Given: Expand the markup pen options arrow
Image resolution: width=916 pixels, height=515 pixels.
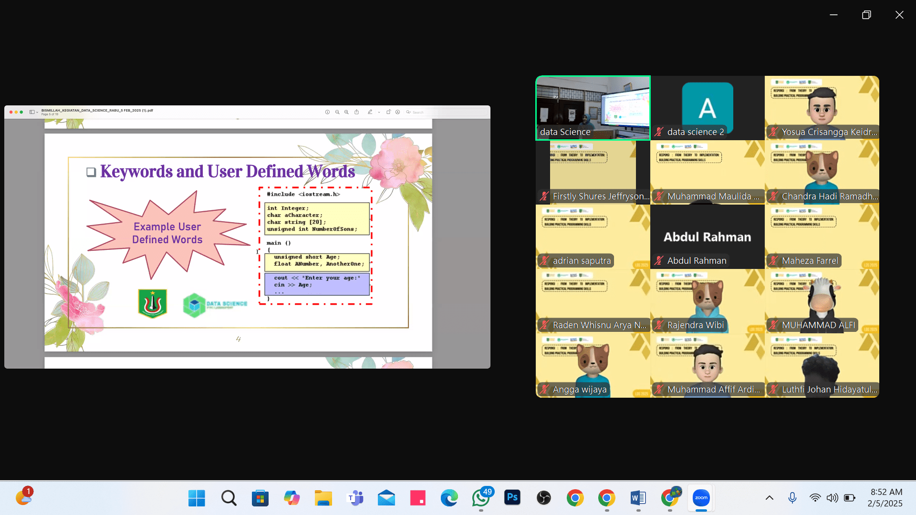Looking at the screenshot, I should pyautogui.click(x=379, y=113).
